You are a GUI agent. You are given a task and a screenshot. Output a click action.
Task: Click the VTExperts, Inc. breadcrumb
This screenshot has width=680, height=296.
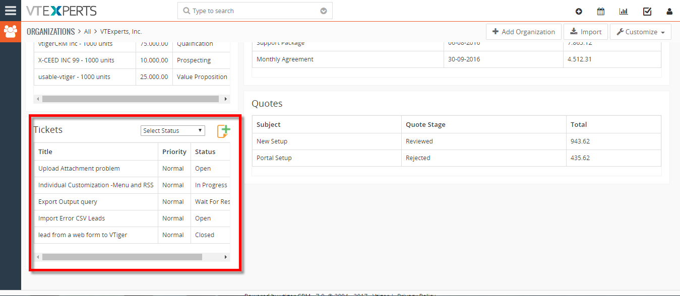[x=121, y=32]
